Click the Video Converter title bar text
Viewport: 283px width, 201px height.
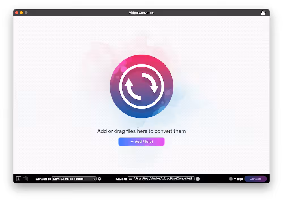tap(141, 13)
